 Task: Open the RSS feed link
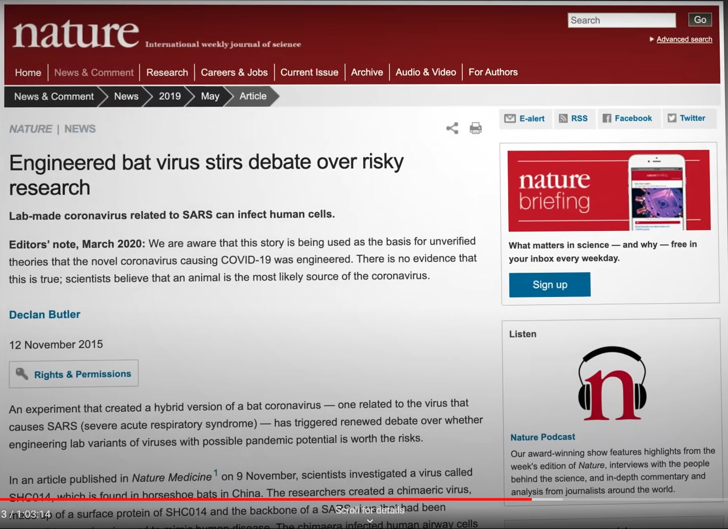click(x=573, y=119)
